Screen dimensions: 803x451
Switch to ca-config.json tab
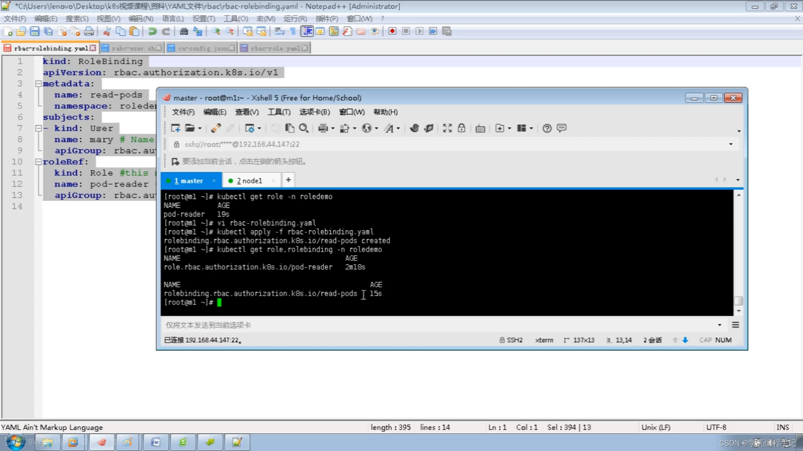pos(202,48)
